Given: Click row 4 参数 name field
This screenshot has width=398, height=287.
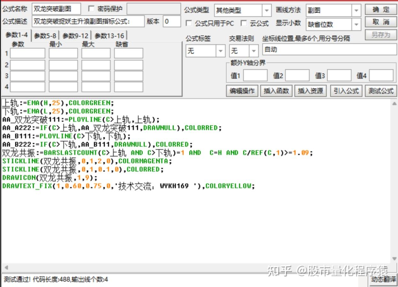Looking at the screenshot, I should click(x=27, y=87).
